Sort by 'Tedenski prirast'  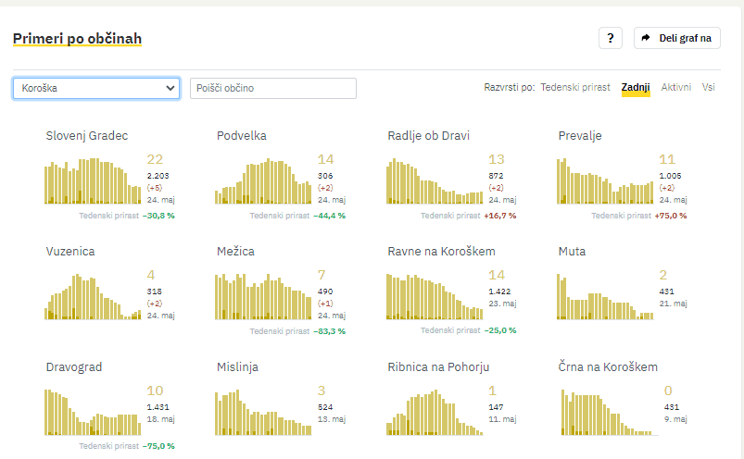click(x=574, y=88)
